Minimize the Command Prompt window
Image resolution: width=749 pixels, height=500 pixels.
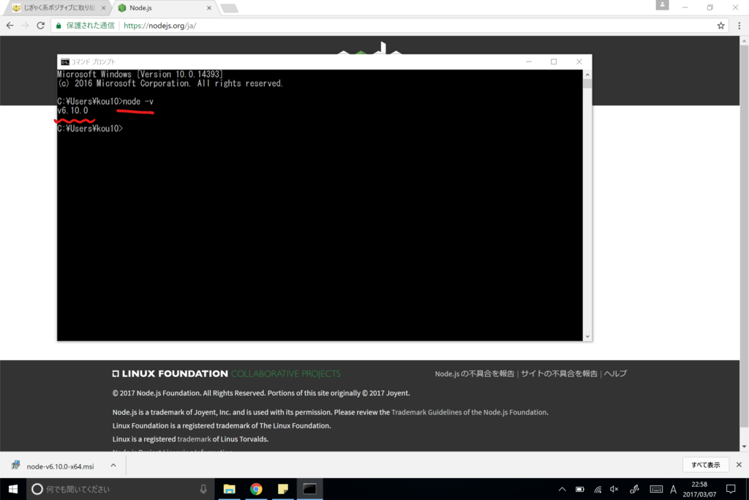coord(529,61)
